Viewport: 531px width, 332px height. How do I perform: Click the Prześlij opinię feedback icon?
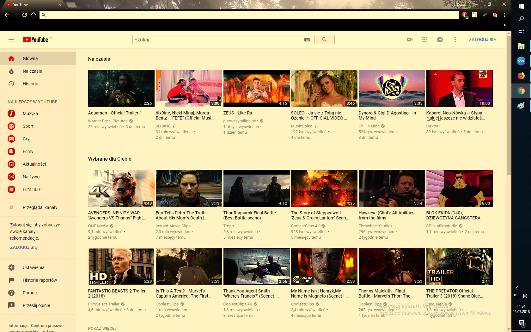coord(11,305)
